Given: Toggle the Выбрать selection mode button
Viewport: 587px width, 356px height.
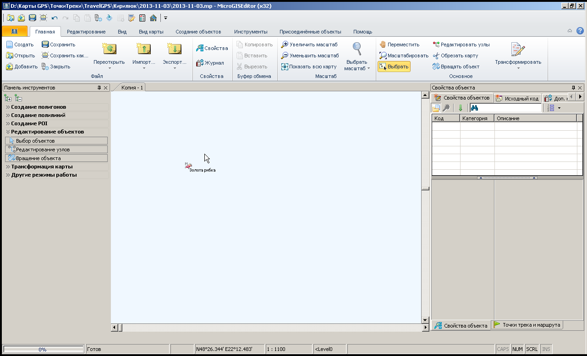Looking at the screenshot, I should pos(394,67).
